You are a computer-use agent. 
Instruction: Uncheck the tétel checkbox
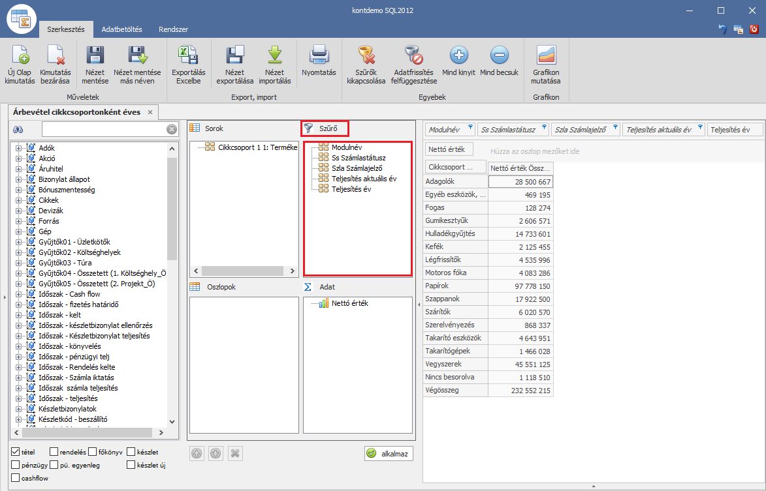point(15,452)
